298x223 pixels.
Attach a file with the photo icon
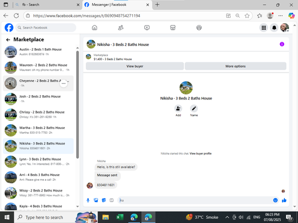point(96,200)
